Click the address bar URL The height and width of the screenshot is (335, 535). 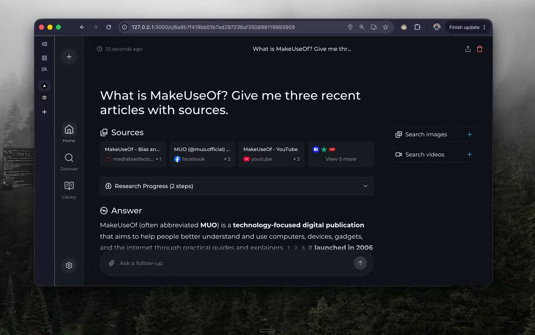(213, 27)
